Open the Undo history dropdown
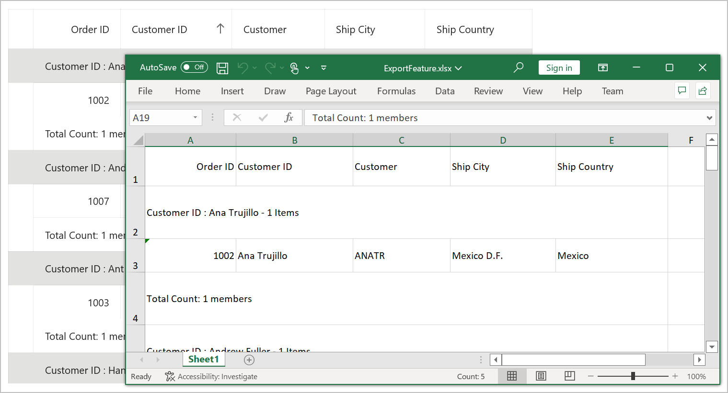728x393 pixels. click(x=254, y=68)
